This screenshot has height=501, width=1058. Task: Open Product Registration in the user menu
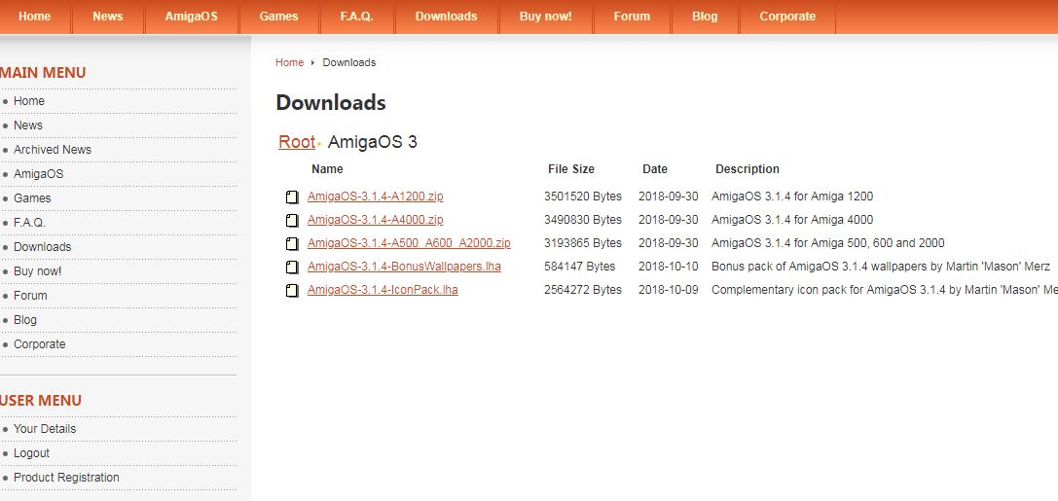[66, 478]
